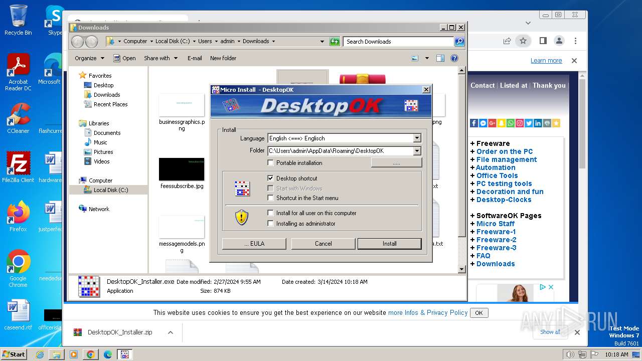Open Chrome three-dot menu
The width and height of the screenshot is (642, 361).
pos(575,41)
